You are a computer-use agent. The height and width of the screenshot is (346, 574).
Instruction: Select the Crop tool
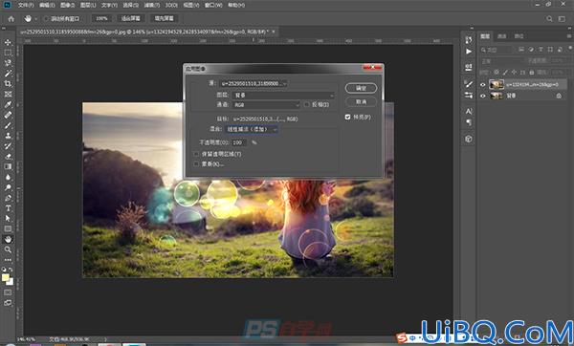point(8,84)
